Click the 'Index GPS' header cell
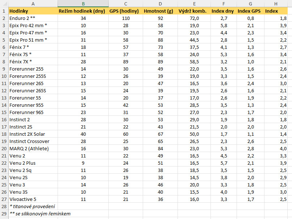Screen dimensions: 292x219 click(250, 11)
